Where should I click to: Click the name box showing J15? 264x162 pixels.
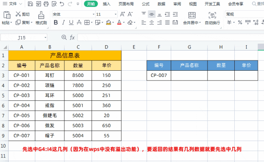[x=24, y=37]
